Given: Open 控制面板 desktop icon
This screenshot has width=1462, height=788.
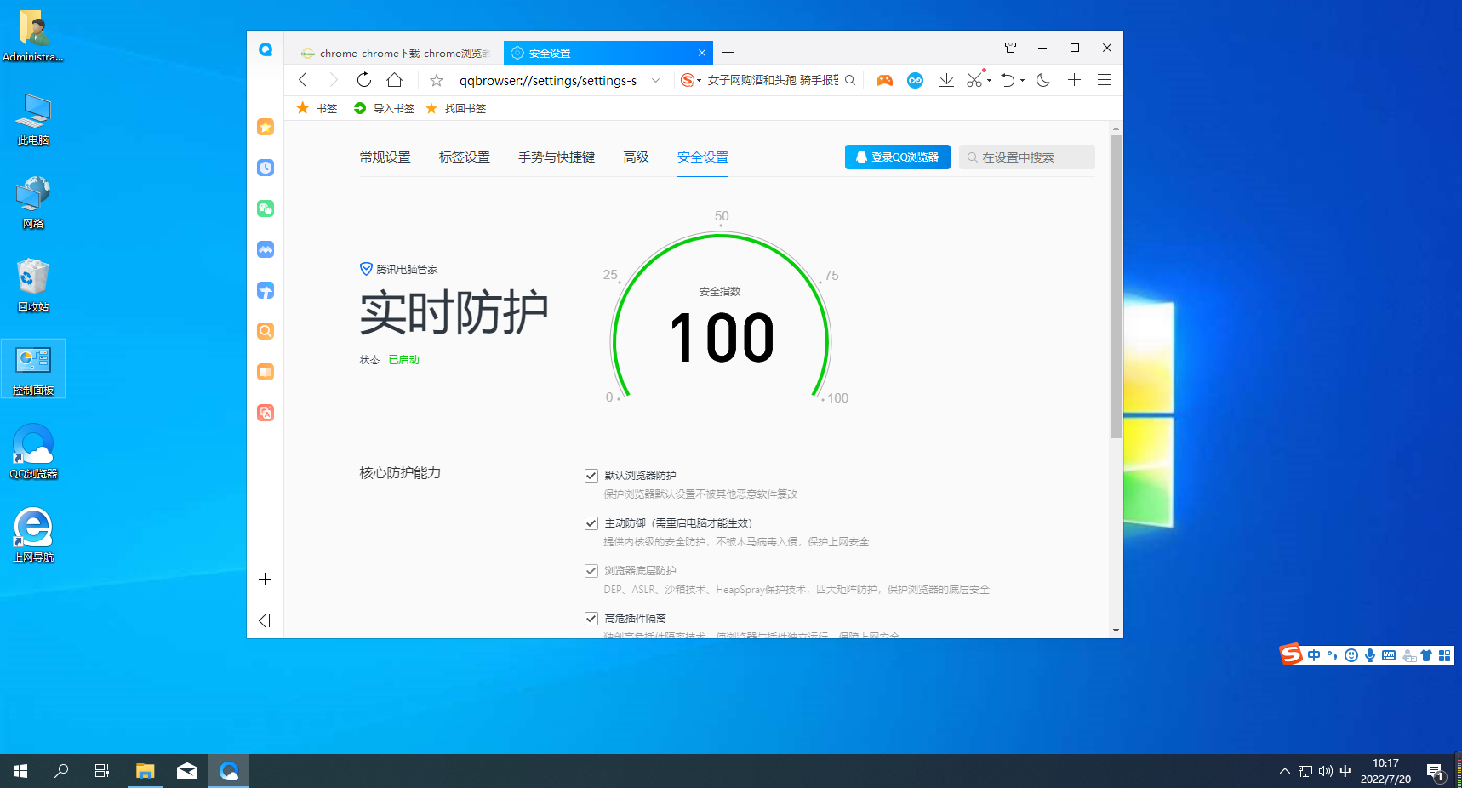Looking at the screenshot, I should [33, 369].
